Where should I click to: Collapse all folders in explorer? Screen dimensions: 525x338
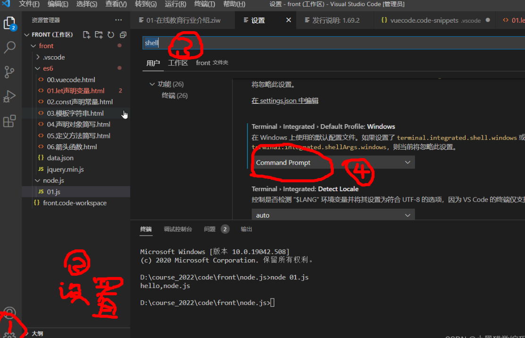click(123, 35)
